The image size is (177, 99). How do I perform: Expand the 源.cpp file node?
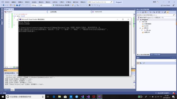[x=142, y=30]
